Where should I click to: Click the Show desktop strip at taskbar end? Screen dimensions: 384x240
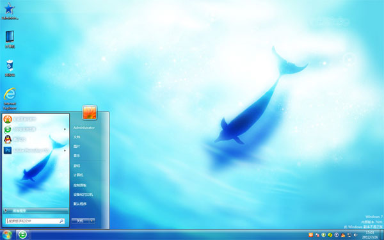tap(382, 235)
